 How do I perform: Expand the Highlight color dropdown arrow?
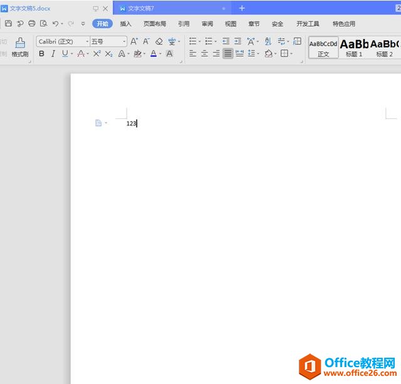tap(144, 54)
